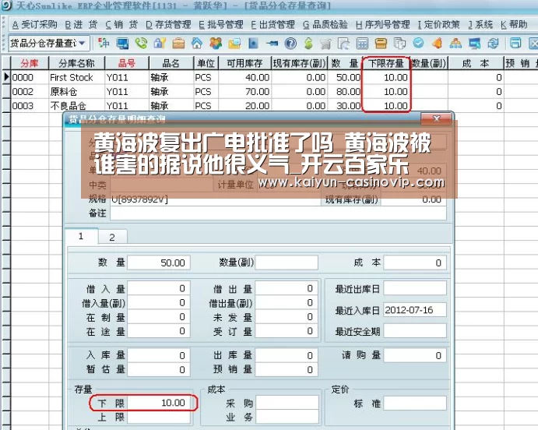Switch to tab 2 in detail dialog
This screenshot has height=430, width=538.
point(112,237)
